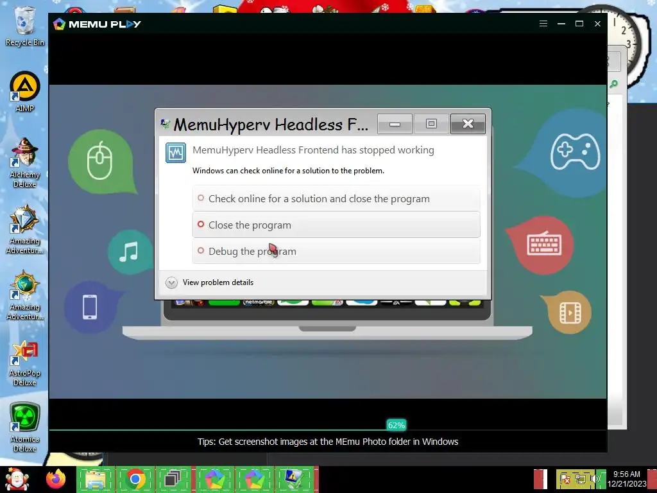The height and width of the screenshot is (493, 657).
Task: Click the 'Tips: Get screenshot images' text
Action: [328, 442]
